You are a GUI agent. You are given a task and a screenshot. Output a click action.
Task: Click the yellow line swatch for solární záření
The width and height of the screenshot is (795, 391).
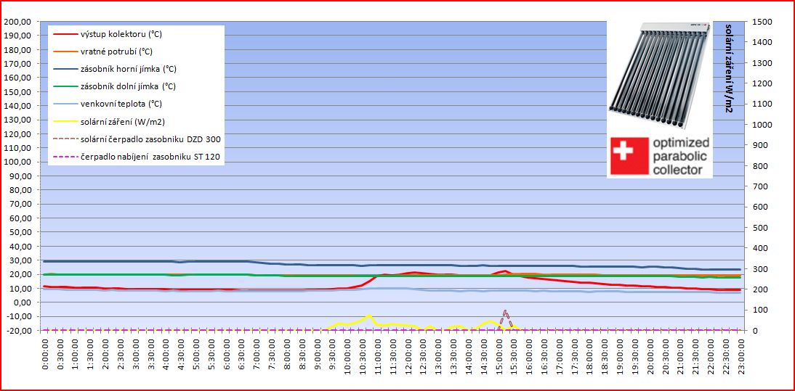[x=65, y=121]
